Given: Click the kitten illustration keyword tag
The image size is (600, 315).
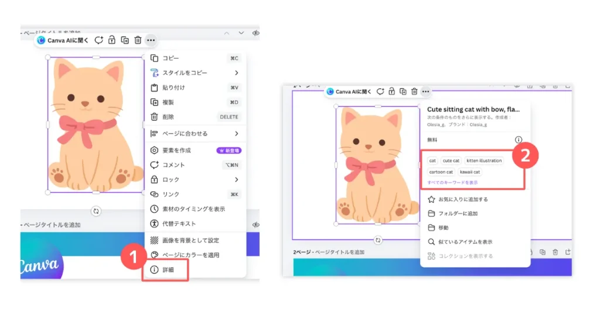Looking at the screenshot, I should 484,160.
